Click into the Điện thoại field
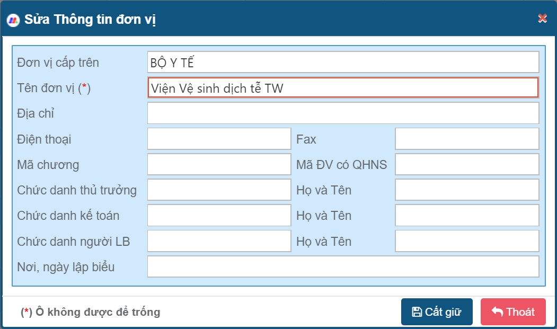 pyautogui.click(x=219, y=139)
